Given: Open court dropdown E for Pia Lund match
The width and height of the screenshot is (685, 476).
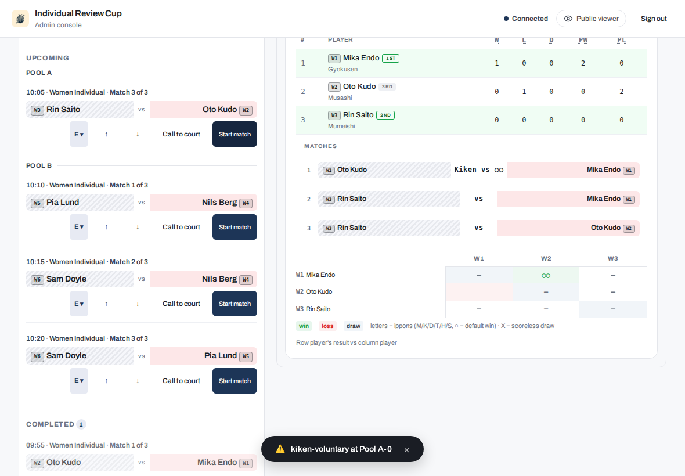Looking at the screenshot, I should (79, 226).
